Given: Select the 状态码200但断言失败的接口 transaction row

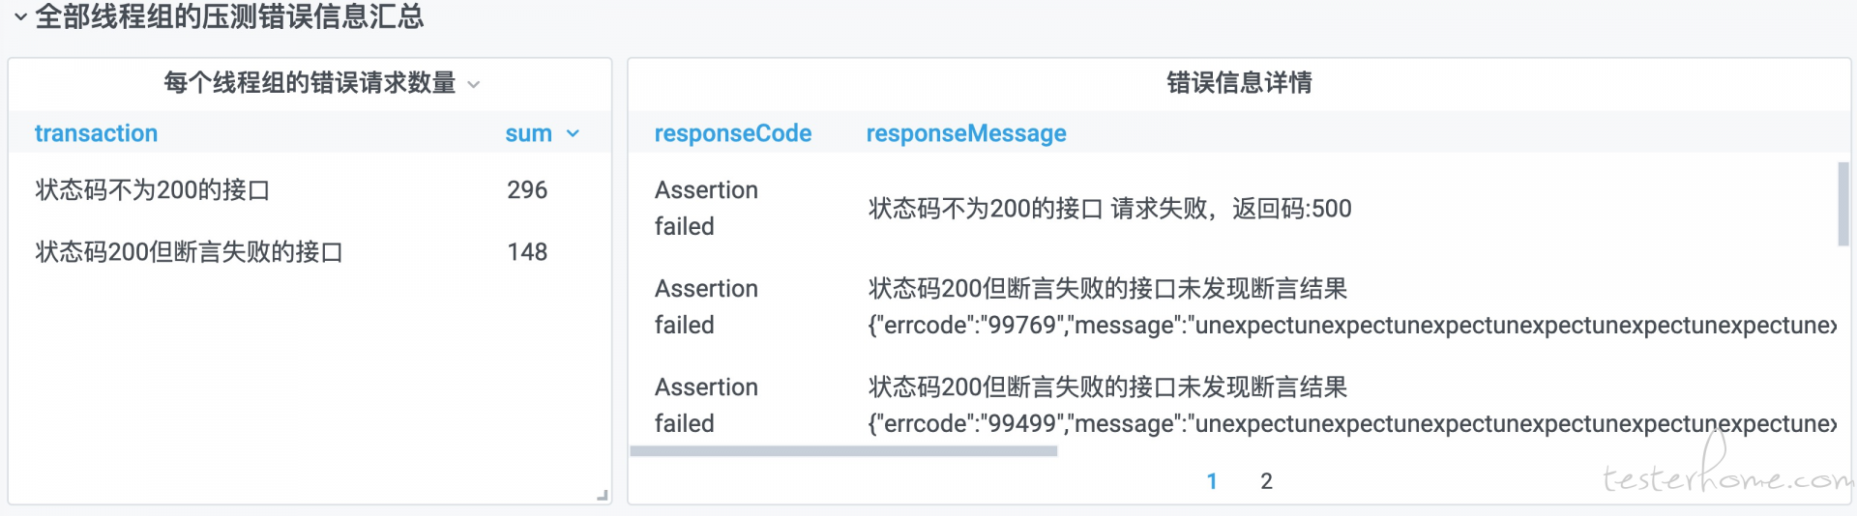Looking at the screenshot, I should coord(309,252).
